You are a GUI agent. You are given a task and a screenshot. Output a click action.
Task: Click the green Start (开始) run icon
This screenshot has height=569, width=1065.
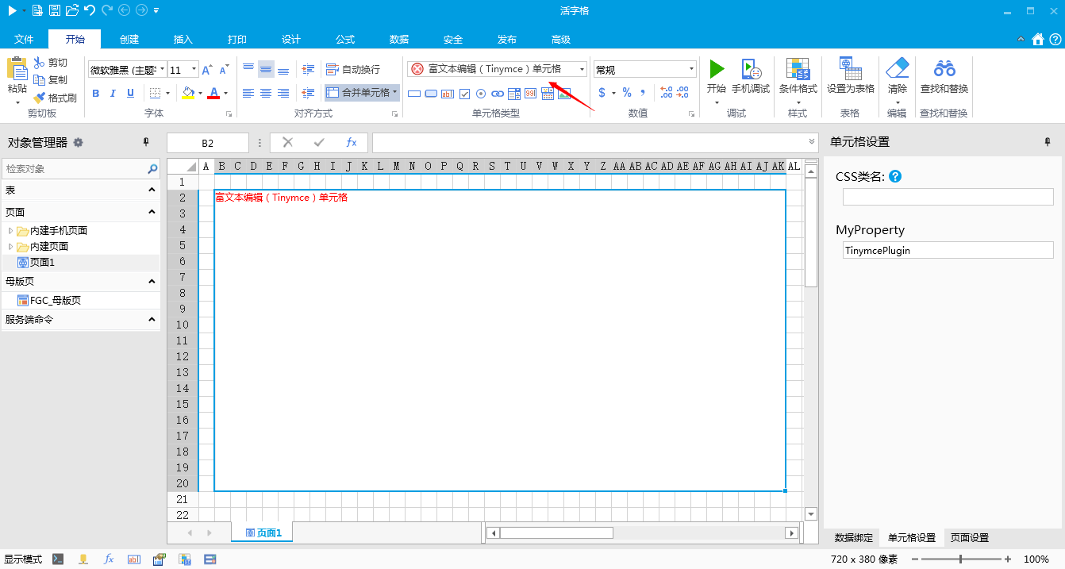[x=717, y=68]
